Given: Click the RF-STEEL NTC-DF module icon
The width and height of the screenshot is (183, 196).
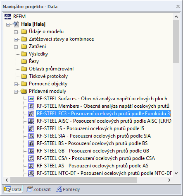Looking at the screenshot, I should (x=31, y=173).
